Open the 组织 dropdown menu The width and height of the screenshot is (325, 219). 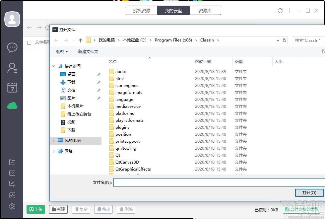(x=62, y=52)
